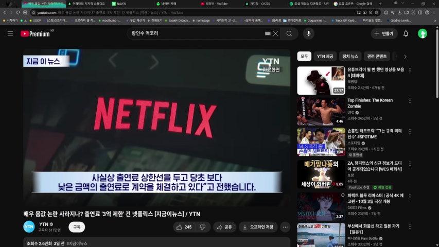Select the 정치 뉴스 filter chip
This screenshot has height=247, width=439.
pos(350,56)
